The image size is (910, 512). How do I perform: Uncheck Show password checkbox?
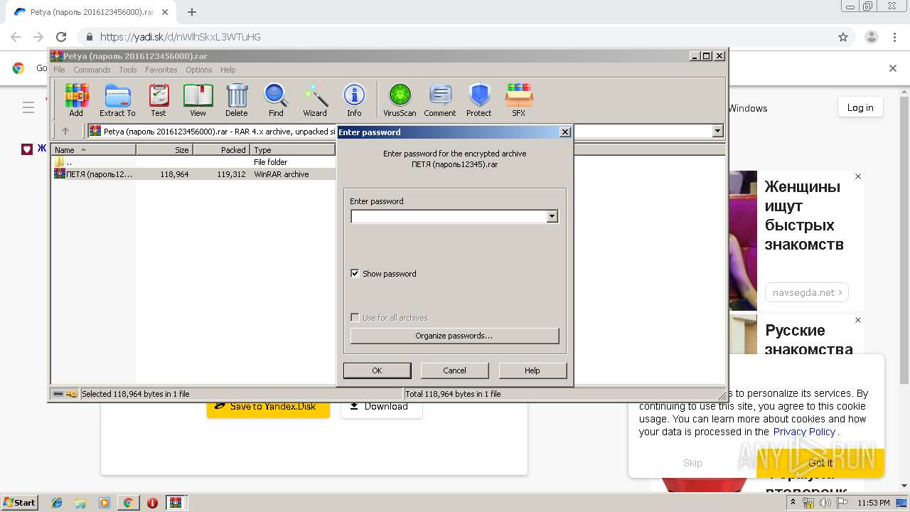point(355,273)
